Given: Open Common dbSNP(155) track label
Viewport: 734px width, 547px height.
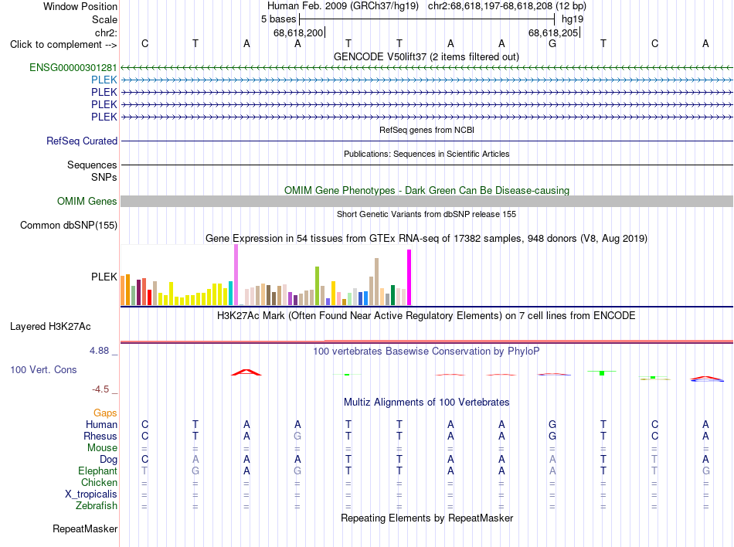Looking at the screenshot, I should pyautogui.click(x=69, y=225).
